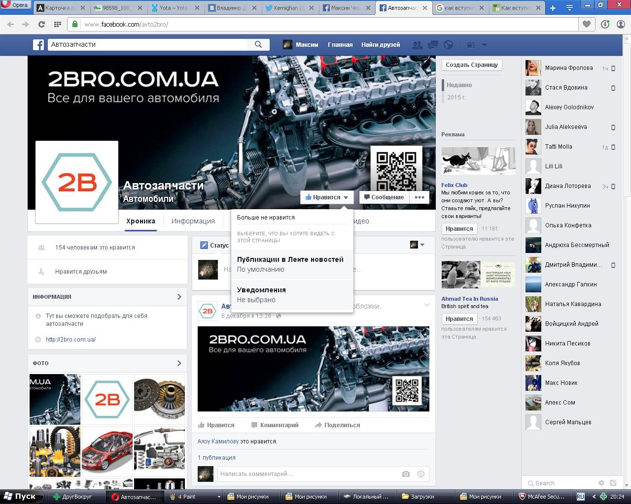The image size is (631, 504).
Task: Open the account dropdown arrow in header
Action: (x=484, y=45)
